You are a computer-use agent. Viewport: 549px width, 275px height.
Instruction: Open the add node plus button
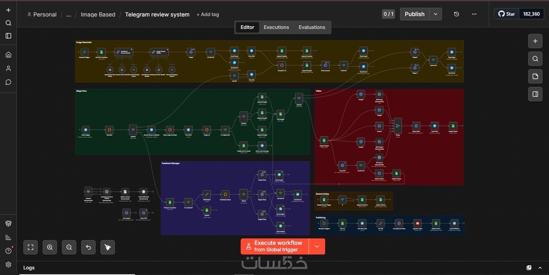click(x=535, y=41)
